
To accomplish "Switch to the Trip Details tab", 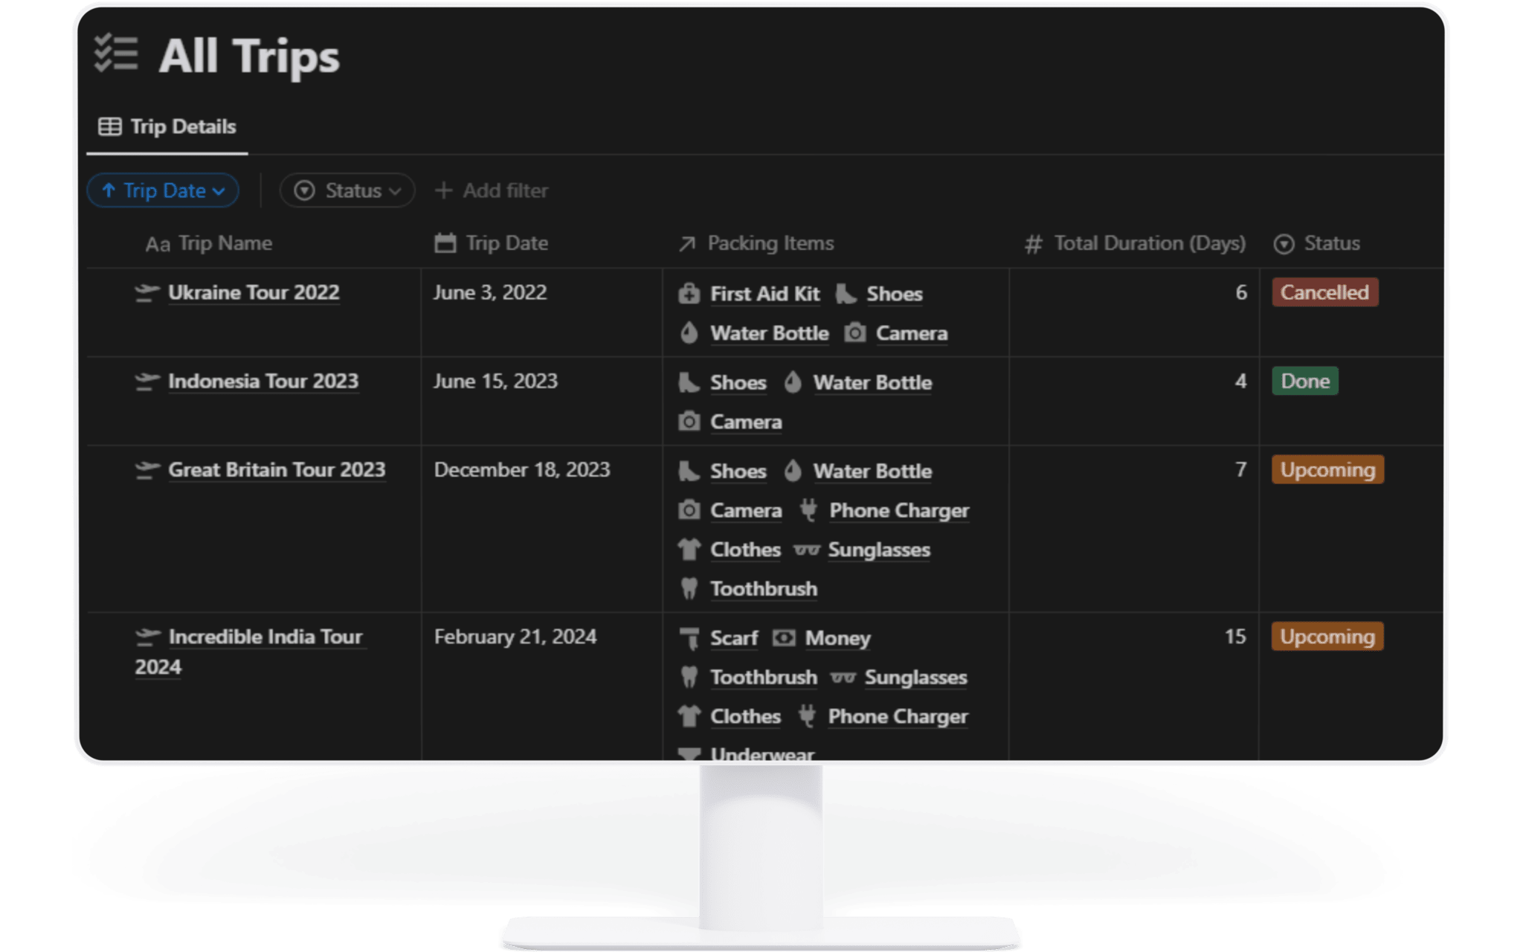I will click(168, 126).
